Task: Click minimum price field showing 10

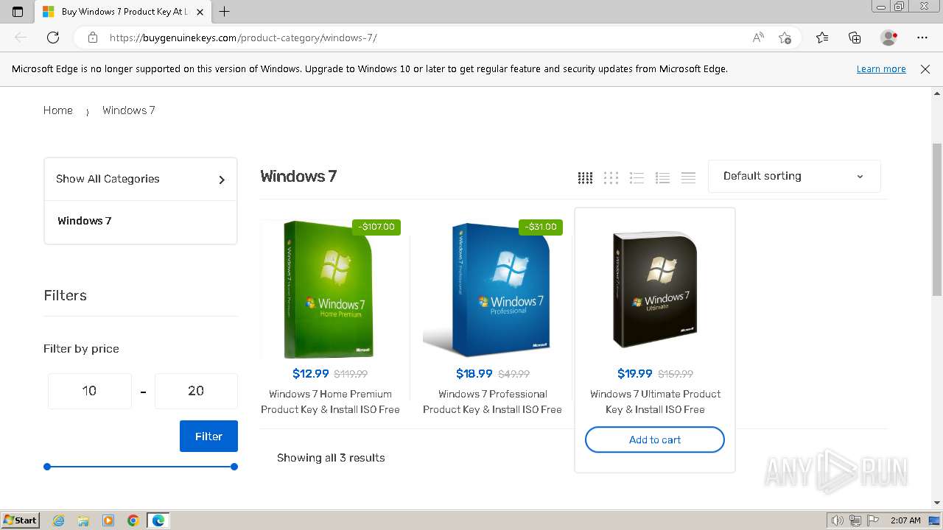Action: pos(90,391)
